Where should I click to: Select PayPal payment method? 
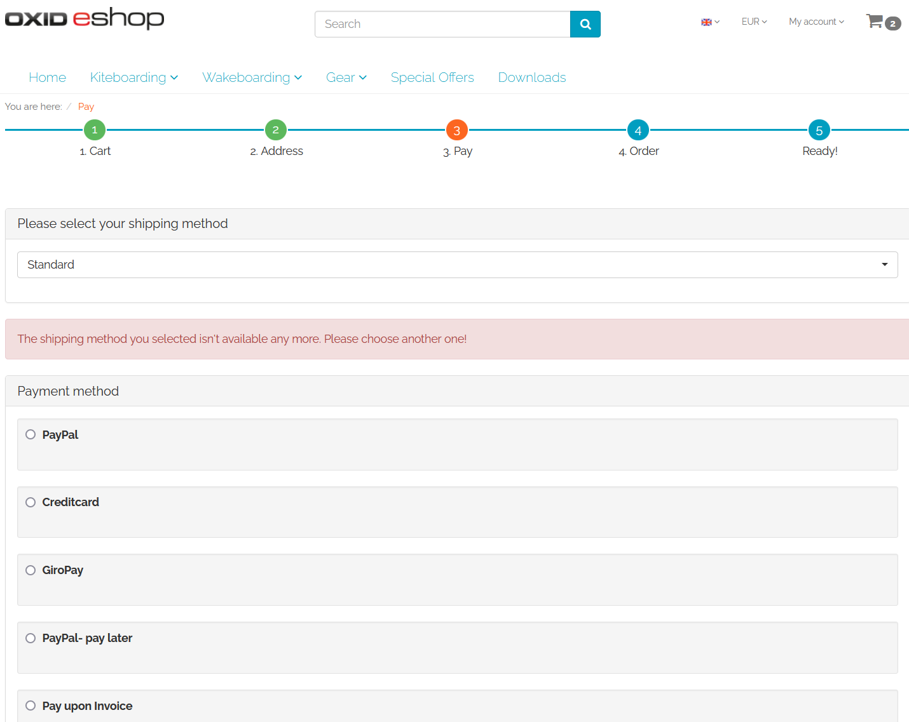coord(31,435)
